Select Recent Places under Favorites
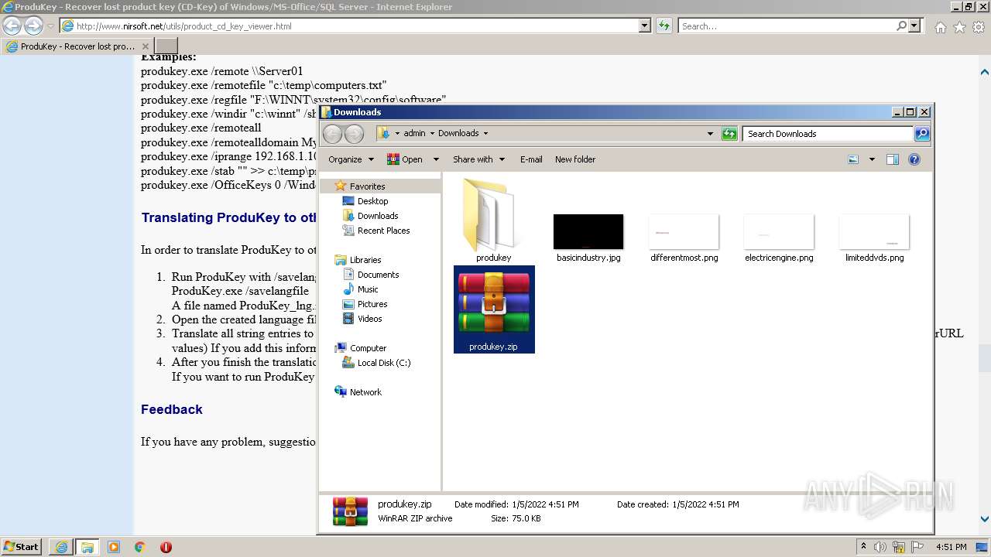 pyautogui.click(x=383, y=231)
